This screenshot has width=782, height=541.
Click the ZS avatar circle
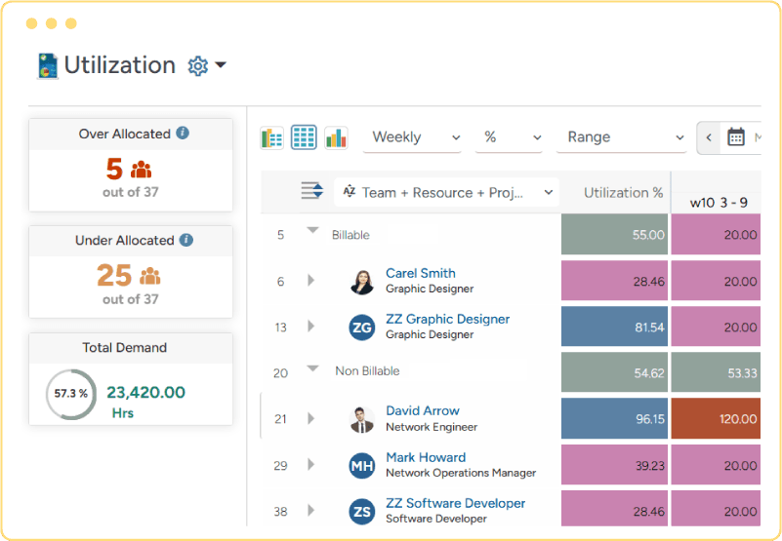(x=361, y=512)
